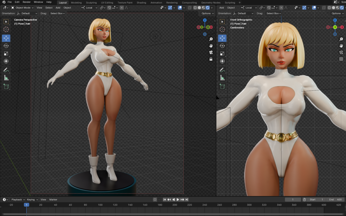Image resolution: width=346 pixels, height=216 pixels.
Task: Toggle lock camera to view in left viewport
Action: tap(211, 59)
